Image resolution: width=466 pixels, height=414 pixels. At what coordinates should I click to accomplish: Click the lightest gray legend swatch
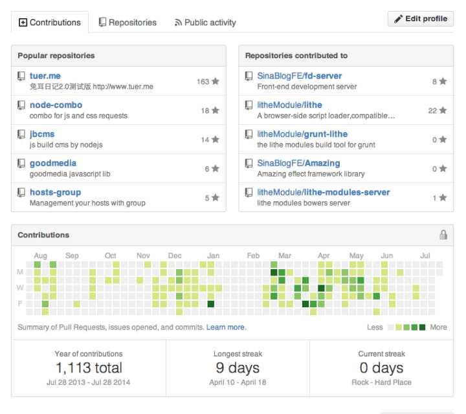pos(391,327)
